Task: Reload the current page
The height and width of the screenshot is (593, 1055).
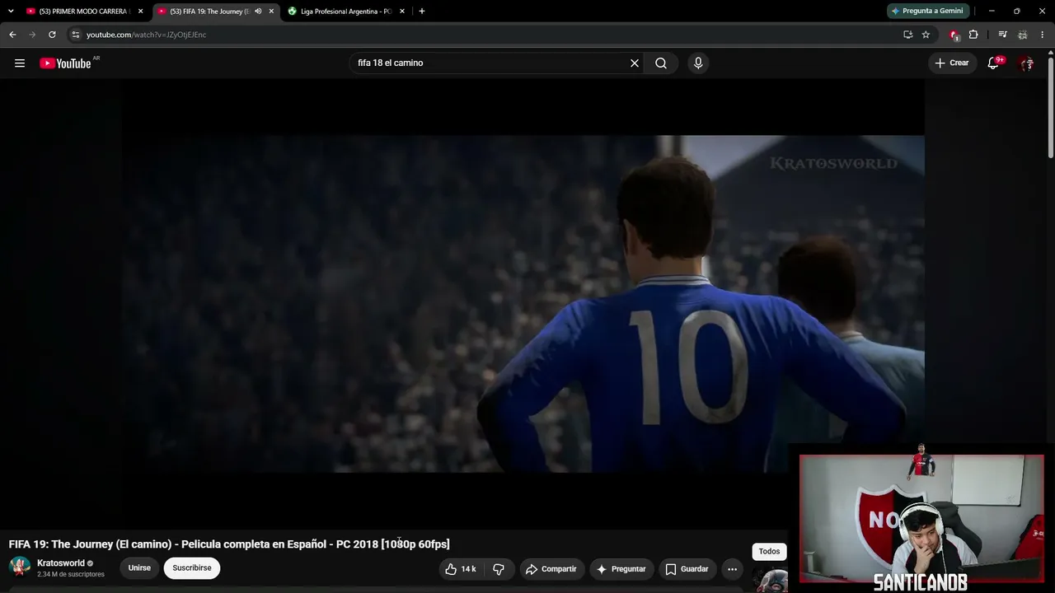Action: (52, 35)
